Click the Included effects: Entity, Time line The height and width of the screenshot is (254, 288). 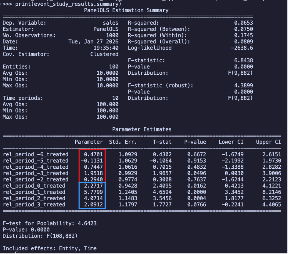click(50, 248)
